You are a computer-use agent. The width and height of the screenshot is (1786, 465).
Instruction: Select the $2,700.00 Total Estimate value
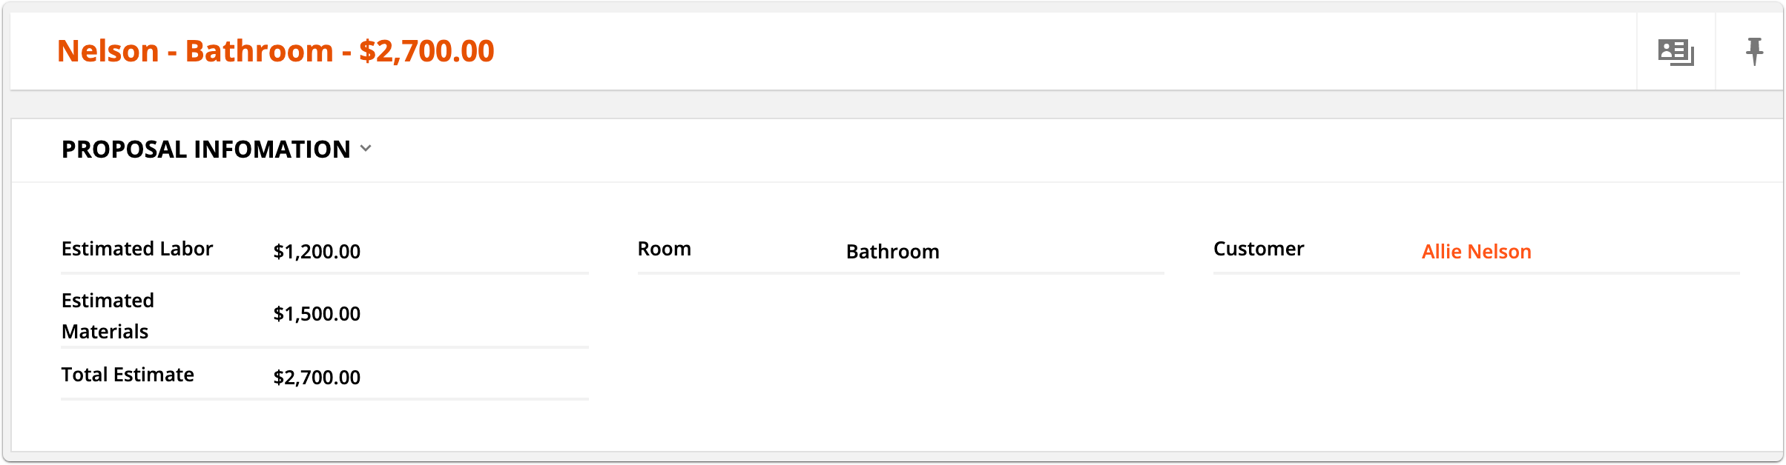tap(317, 378)
